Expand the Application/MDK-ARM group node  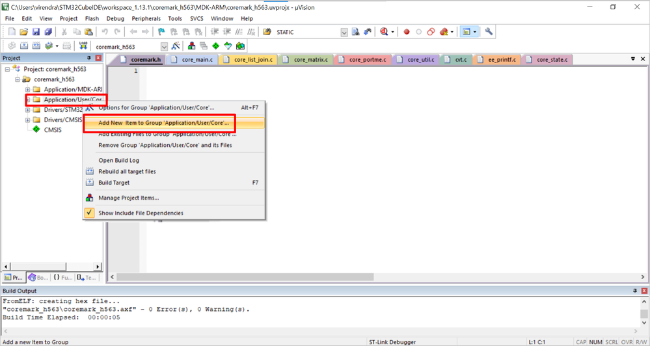pyautogui.click(x=28, y=90)
